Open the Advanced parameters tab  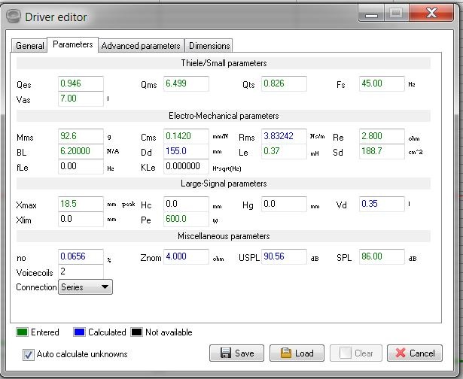click(141, 46)
